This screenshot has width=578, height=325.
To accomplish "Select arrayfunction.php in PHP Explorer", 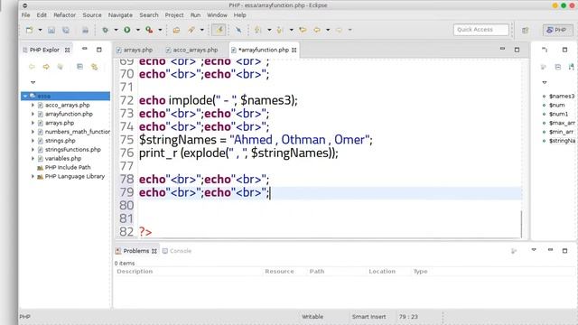I will tap(69, 115).
